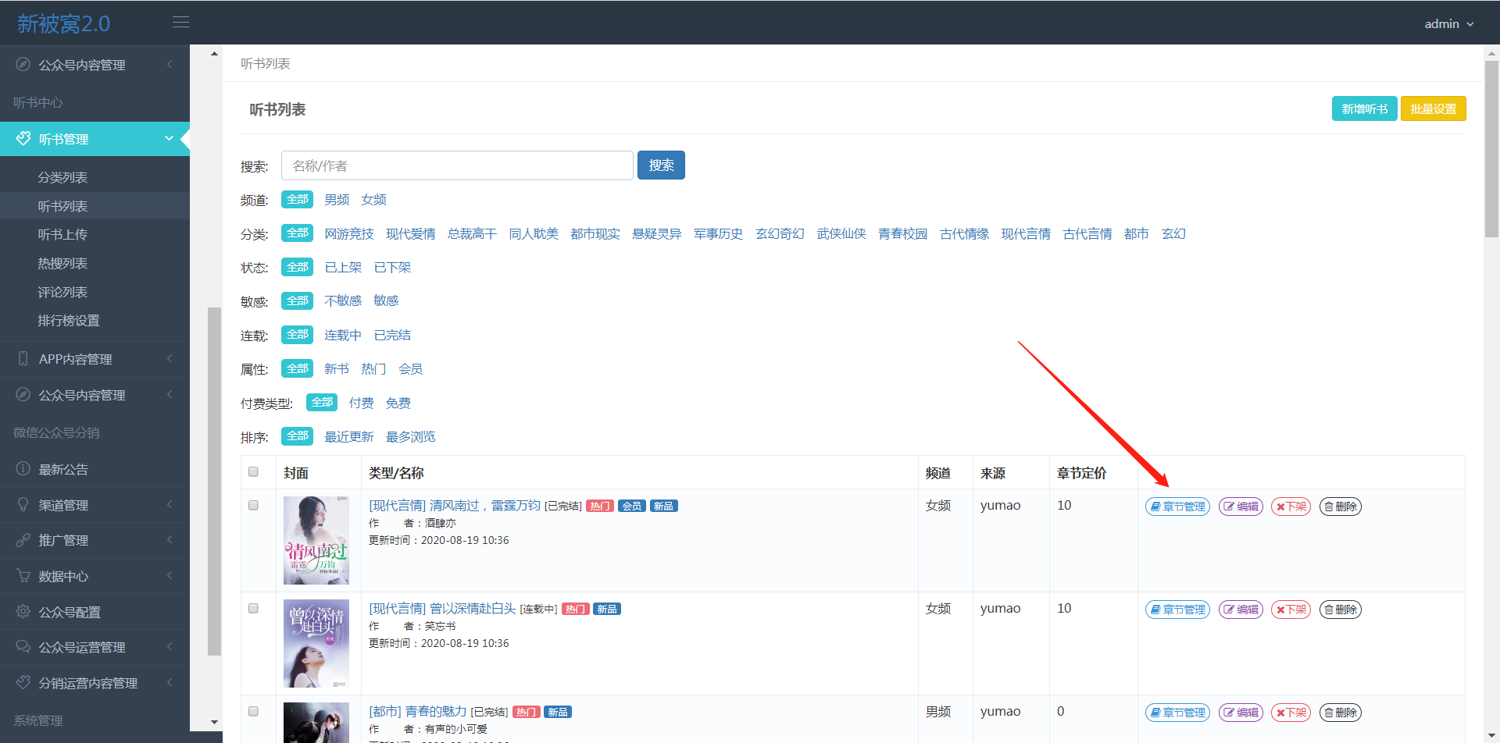
Task: Toggle the sidebar hamburger menu icon
Action: point(180,22)
